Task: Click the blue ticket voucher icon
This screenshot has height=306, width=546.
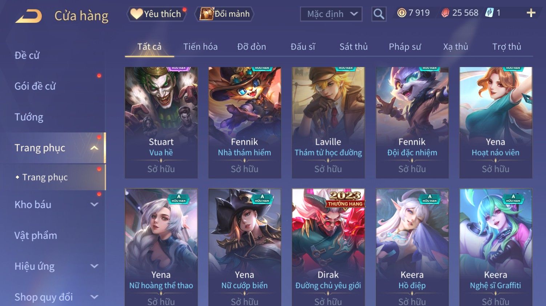Action: point(489,13)
